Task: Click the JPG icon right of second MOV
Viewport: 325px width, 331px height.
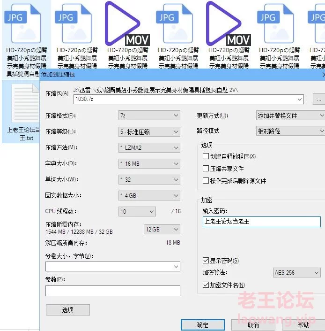Action: 275,24
